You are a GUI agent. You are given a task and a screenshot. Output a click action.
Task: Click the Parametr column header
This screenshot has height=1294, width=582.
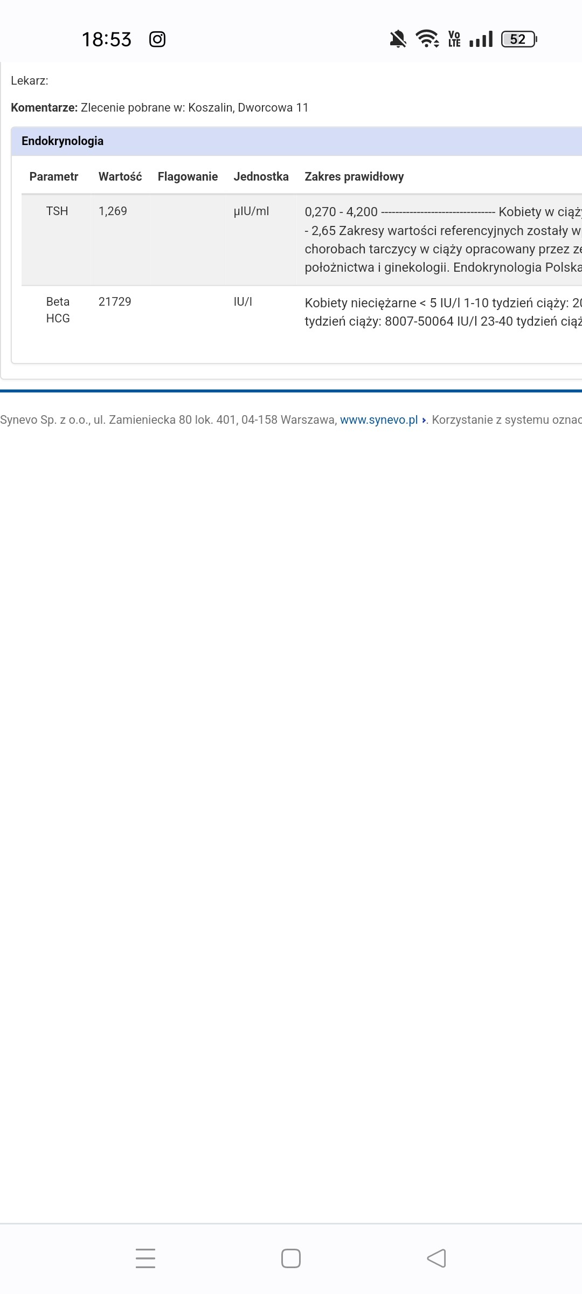coord(54,177)
